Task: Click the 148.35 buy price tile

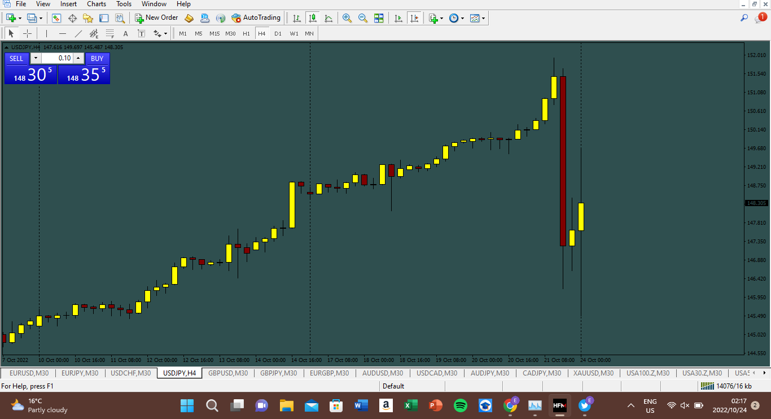Action: click(84, 75)
